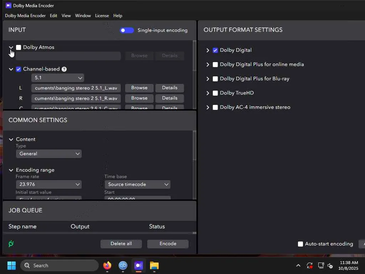The image size is (365, 274).
Task: Expand the Dolby Digital format settings
Action: point(208,50)
